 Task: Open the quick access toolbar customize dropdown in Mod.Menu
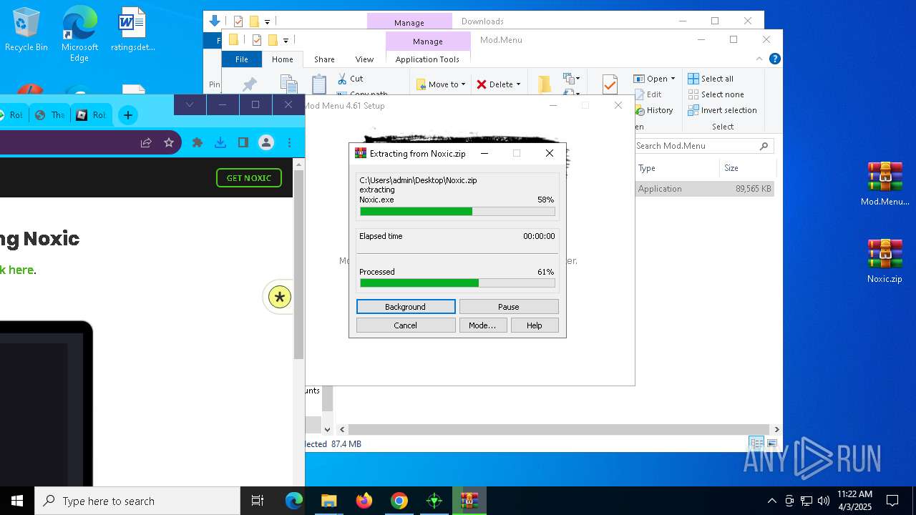(x=286, y=41)
